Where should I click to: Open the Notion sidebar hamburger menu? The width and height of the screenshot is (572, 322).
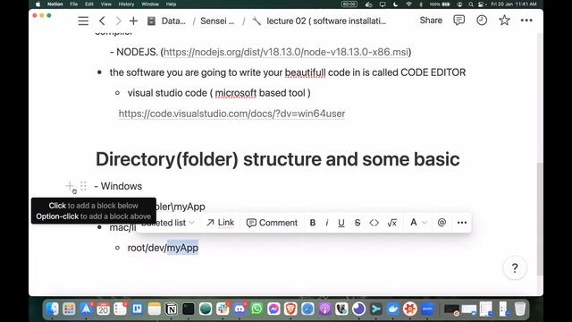click(83, 21)
